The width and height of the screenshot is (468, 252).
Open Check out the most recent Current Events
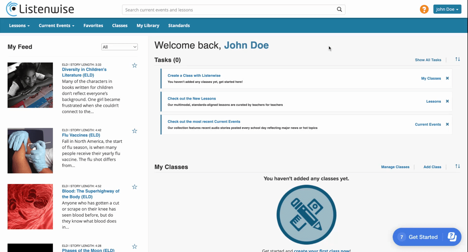[204, 122]
